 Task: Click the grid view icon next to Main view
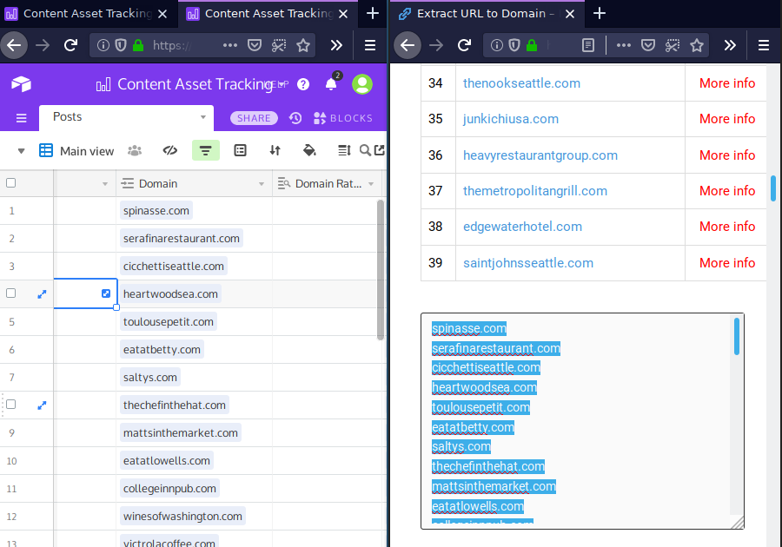pos(46,150)
